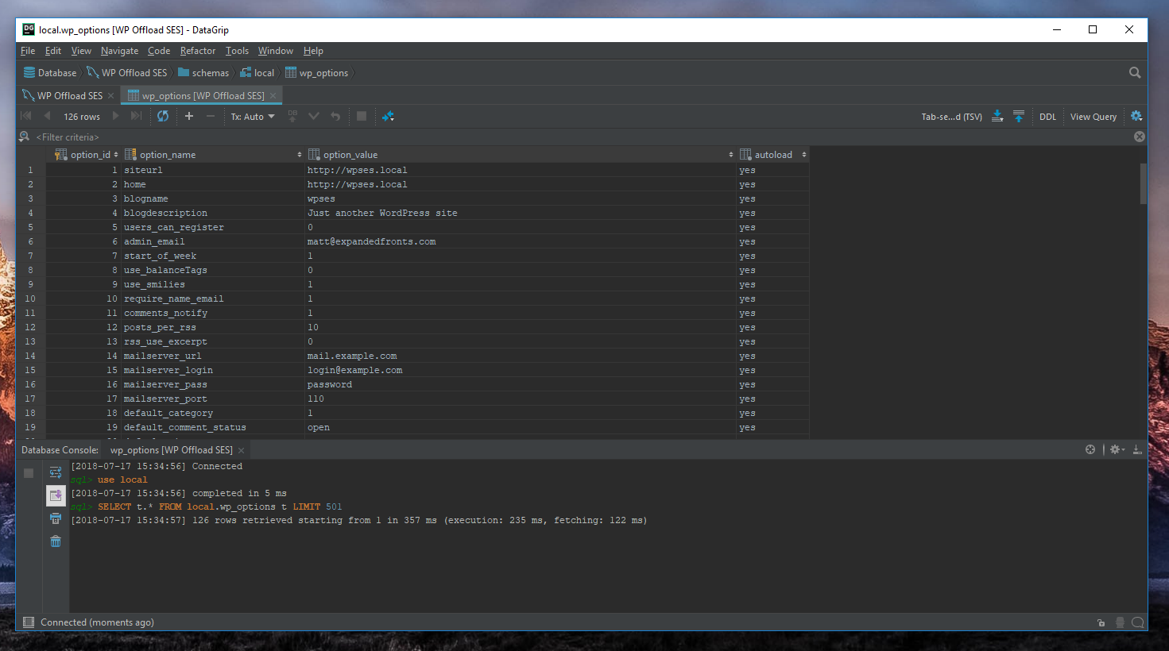Select the 'Just another WordPress site' cell
Image resolution: width=1169 pixels, height=651 pixels.
coord(521,213)
